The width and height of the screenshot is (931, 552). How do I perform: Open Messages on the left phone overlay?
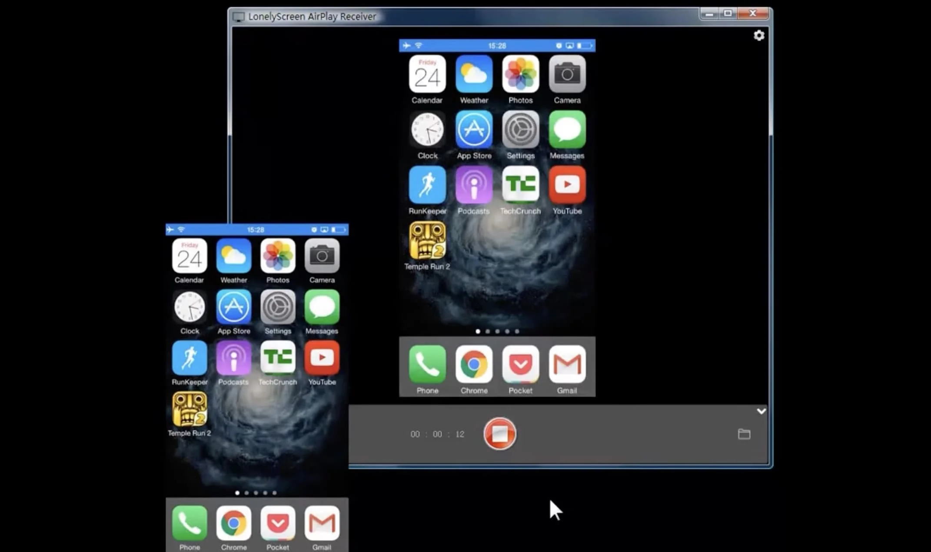click(x=322, y=307)
